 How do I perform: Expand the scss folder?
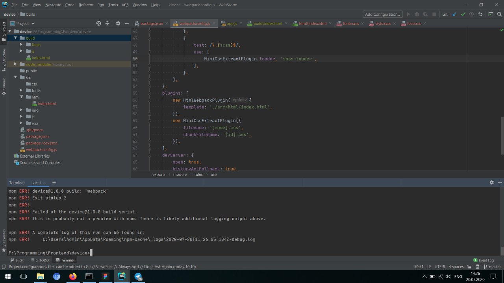pos(22,123)
